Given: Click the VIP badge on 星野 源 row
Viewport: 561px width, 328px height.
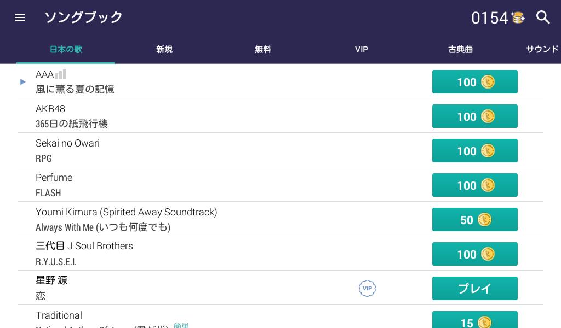Looking at the screenshot, I should [x=367, y=289].
